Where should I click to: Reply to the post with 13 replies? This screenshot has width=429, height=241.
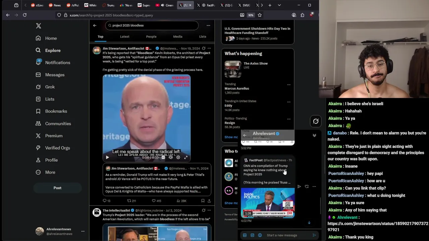(x=106, y=201)
